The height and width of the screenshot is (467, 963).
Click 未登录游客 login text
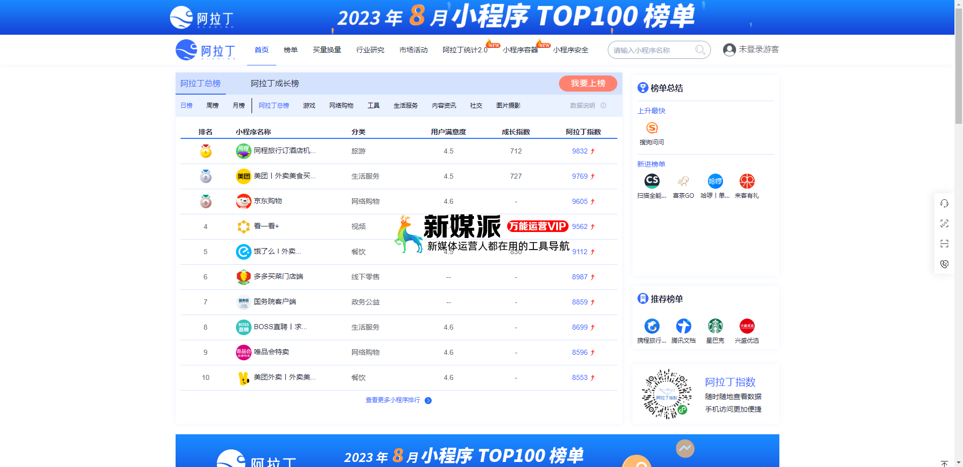pos(759,49)
